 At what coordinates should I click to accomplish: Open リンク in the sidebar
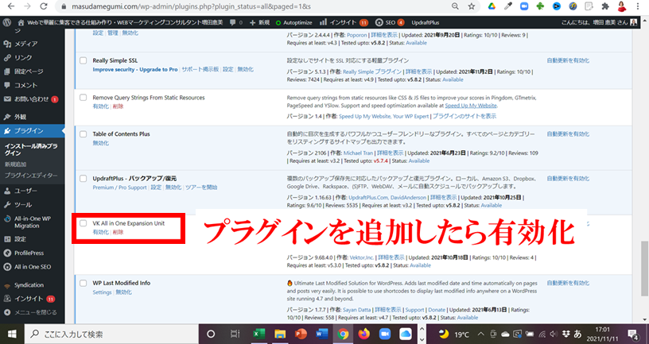(x=23, y=57)
